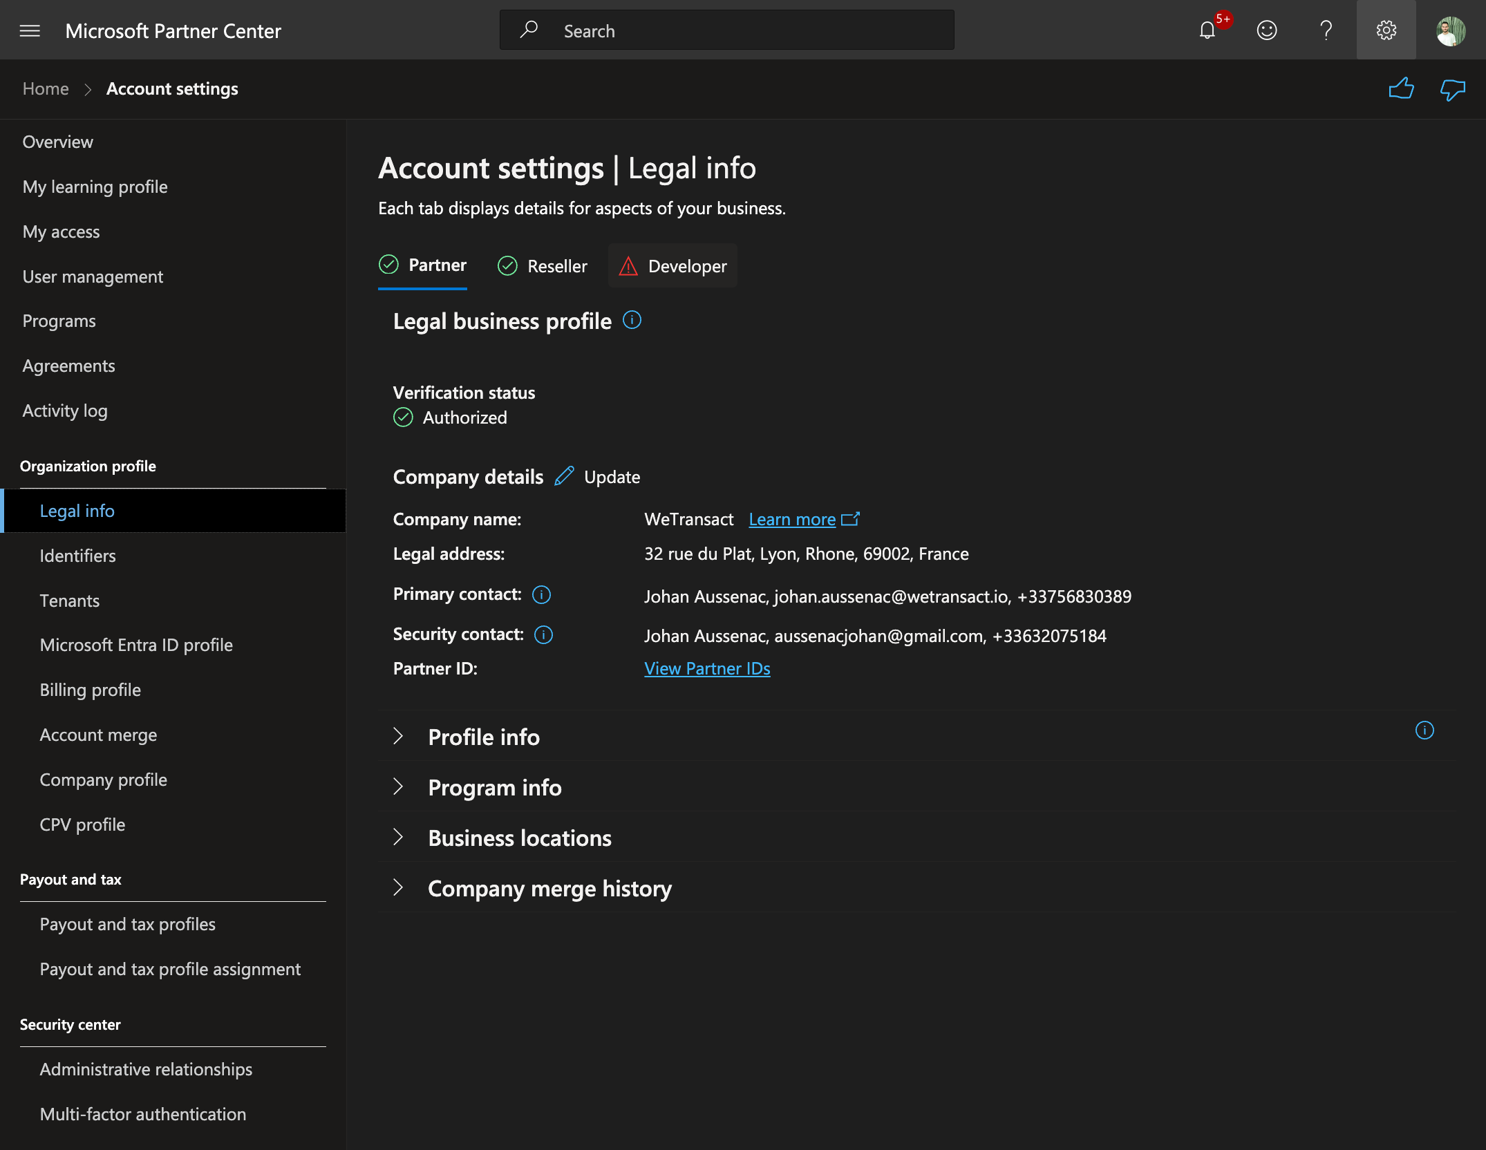Open My learning profile

95,187
